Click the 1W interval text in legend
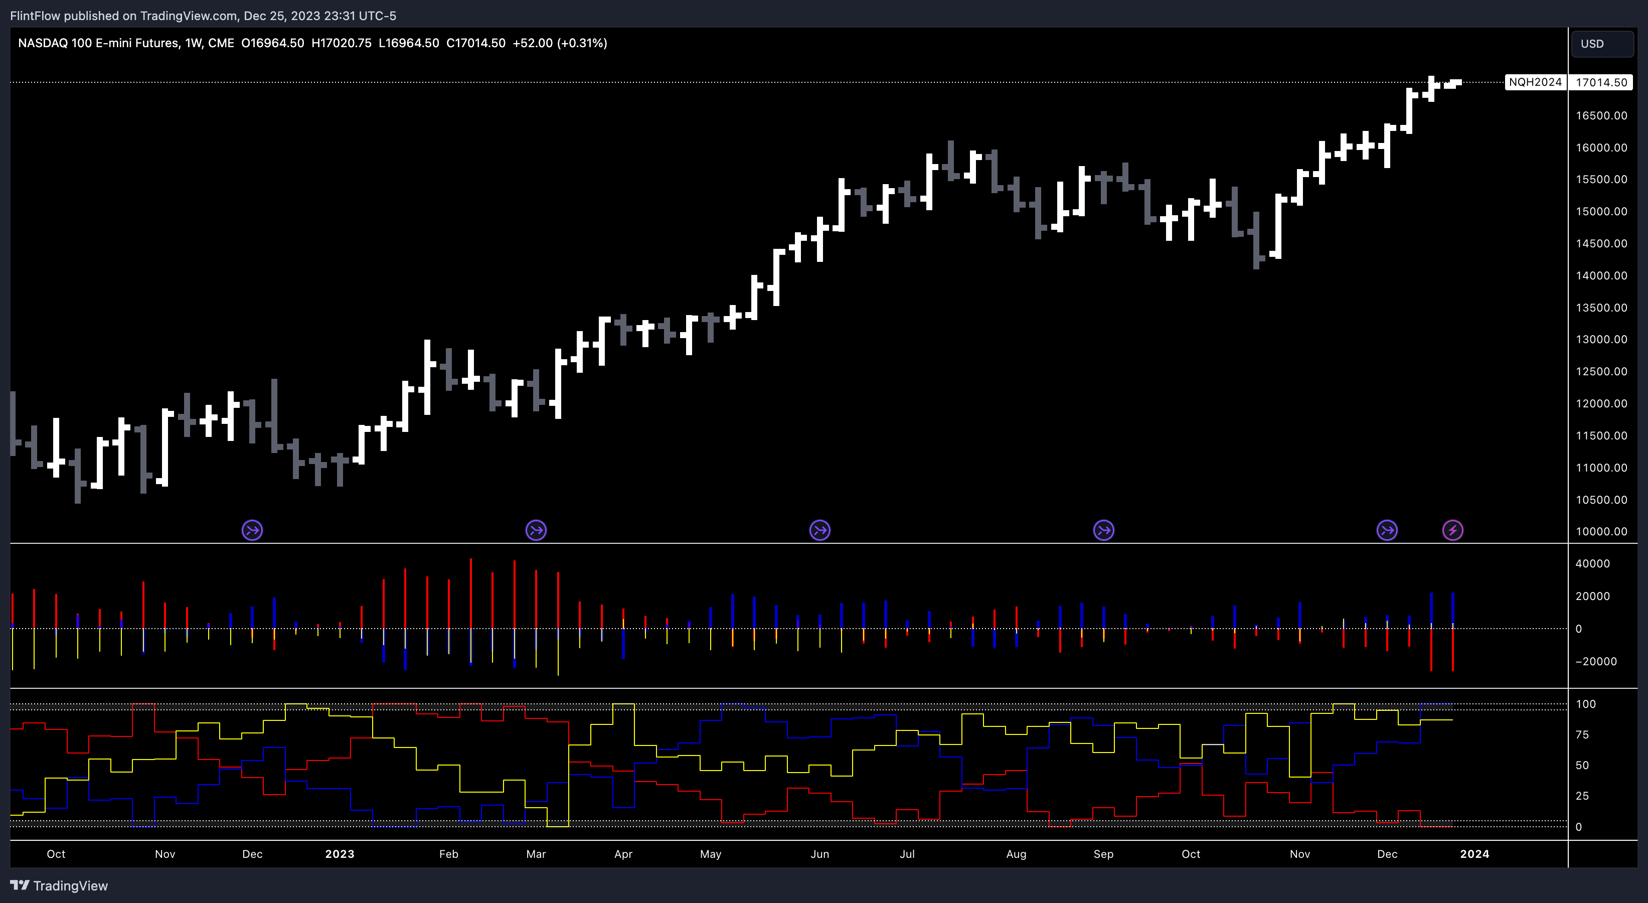The width and height of the screenshot is (1648, 903). tap(193, 43)
